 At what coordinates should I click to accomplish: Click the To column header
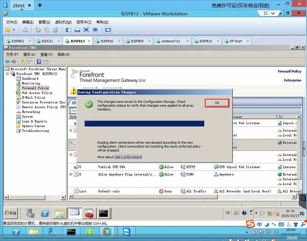(x=287, y=117)
